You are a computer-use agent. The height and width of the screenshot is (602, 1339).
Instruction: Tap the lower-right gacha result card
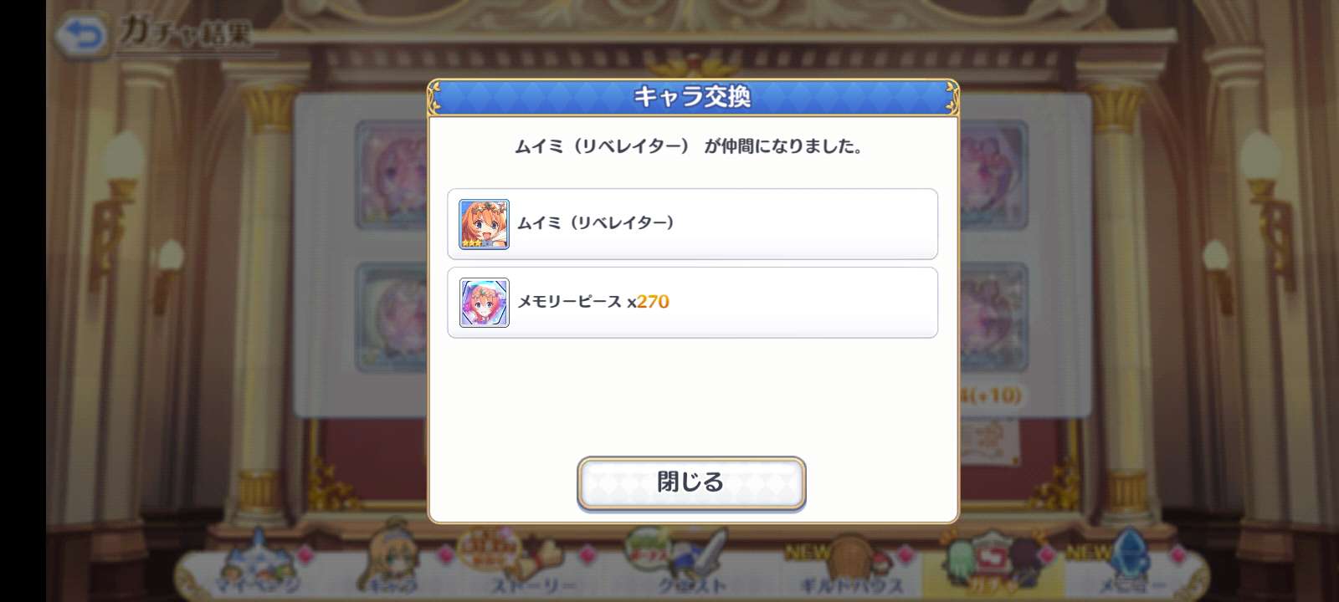[x=993, y=316]
